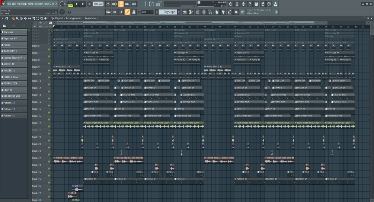Open the Line snap dropdown
This screenshot has width=374, height=202.
[x=147, y=12]
